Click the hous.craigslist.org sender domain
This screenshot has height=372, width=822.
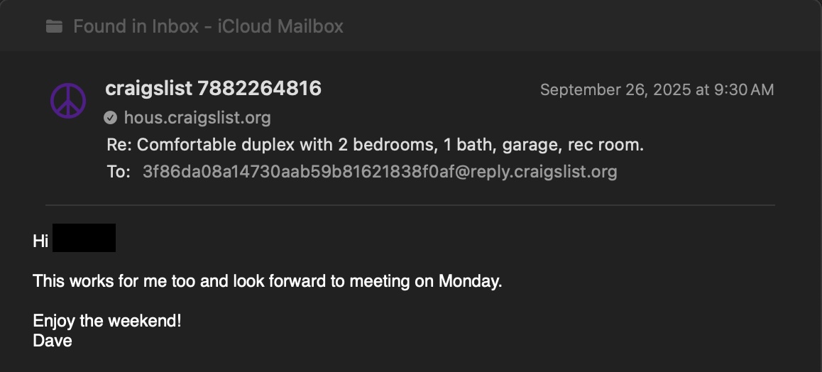[197, 118]
